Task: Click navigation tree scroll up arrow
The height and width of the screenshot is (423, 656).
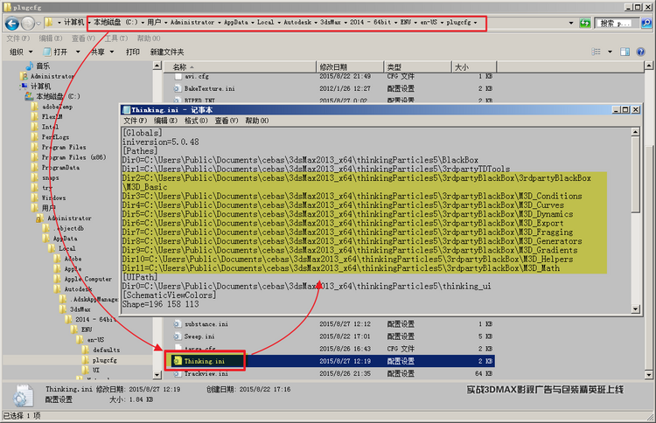Action: [157, 66]
